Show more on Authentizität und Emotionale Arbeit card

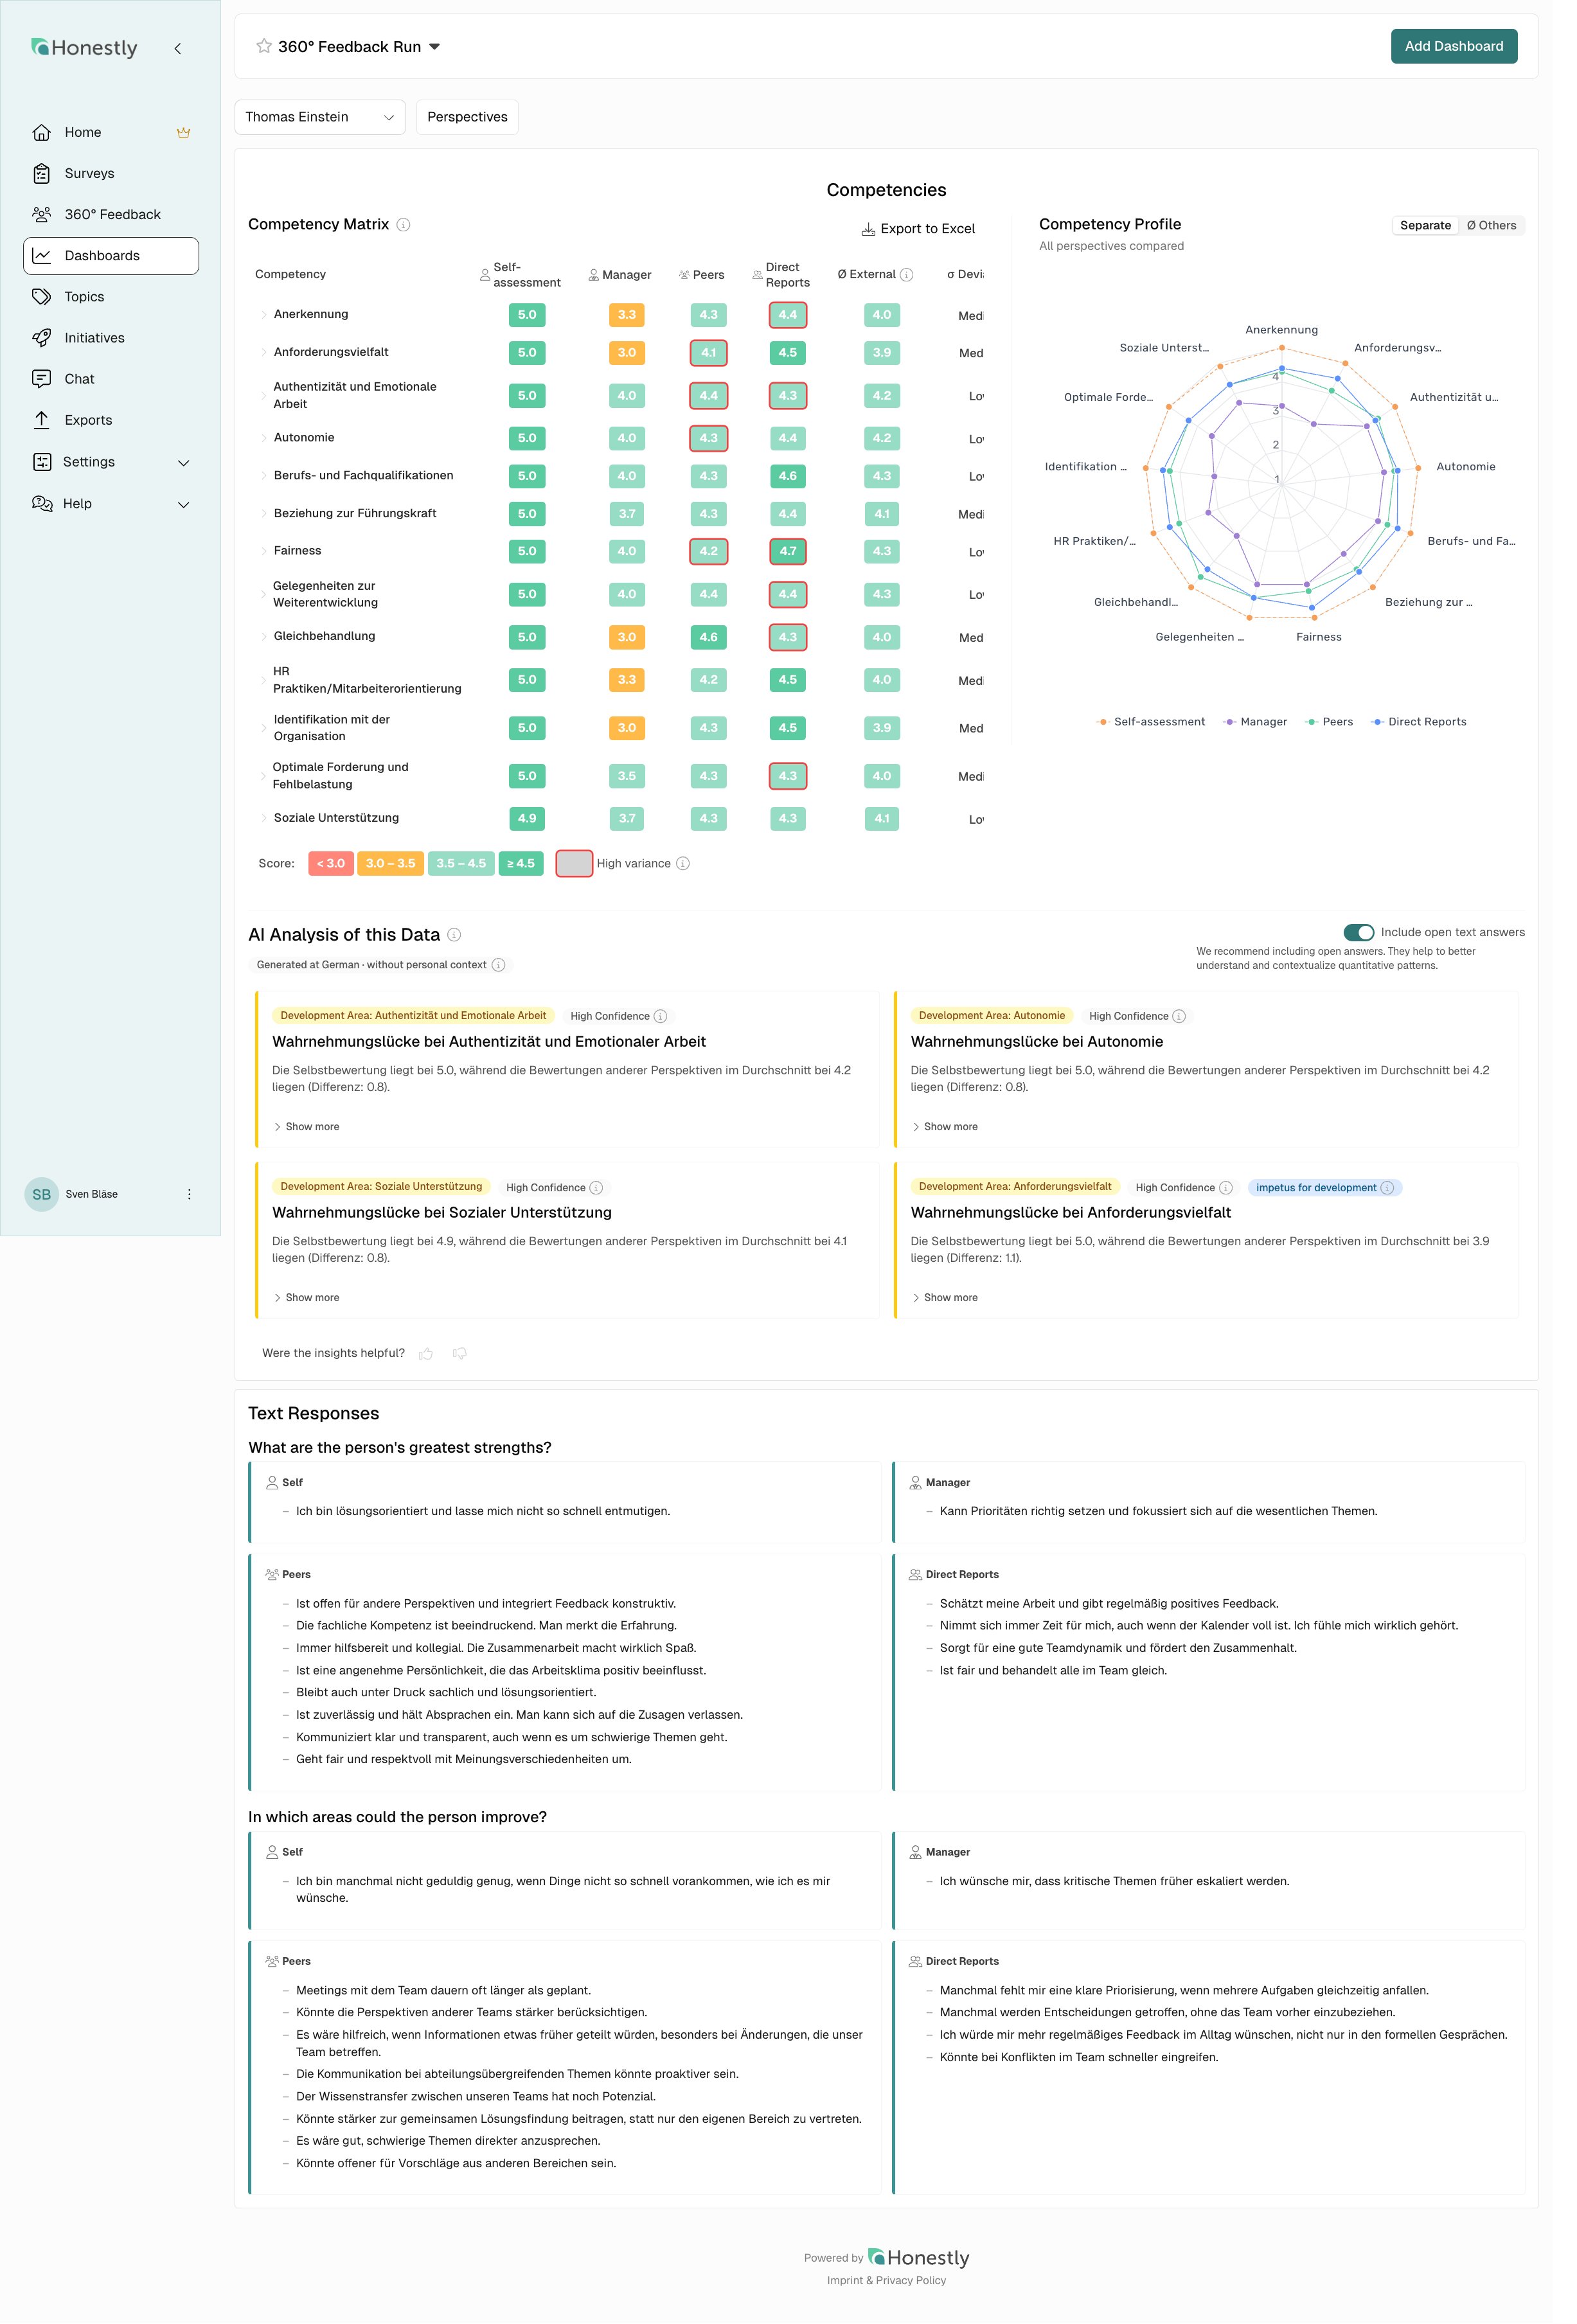tap(306, 1127)
